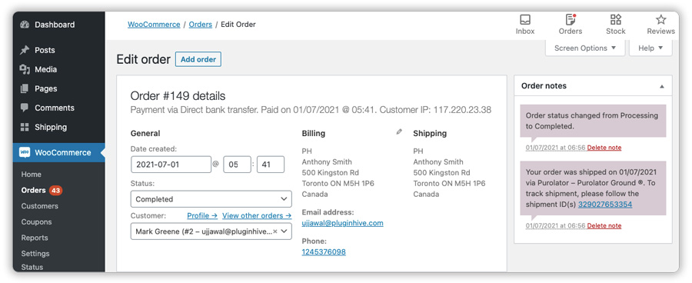Open Pages in the sidebar
Image resolution: width=692 pixels, height=283 pixels.
click(x=46, y=88)
